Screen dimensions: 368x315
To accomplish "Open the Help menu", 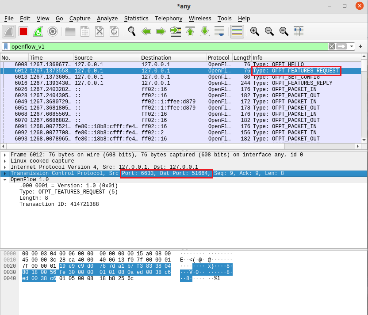I will pyautogui.click(x=244, y=18).
